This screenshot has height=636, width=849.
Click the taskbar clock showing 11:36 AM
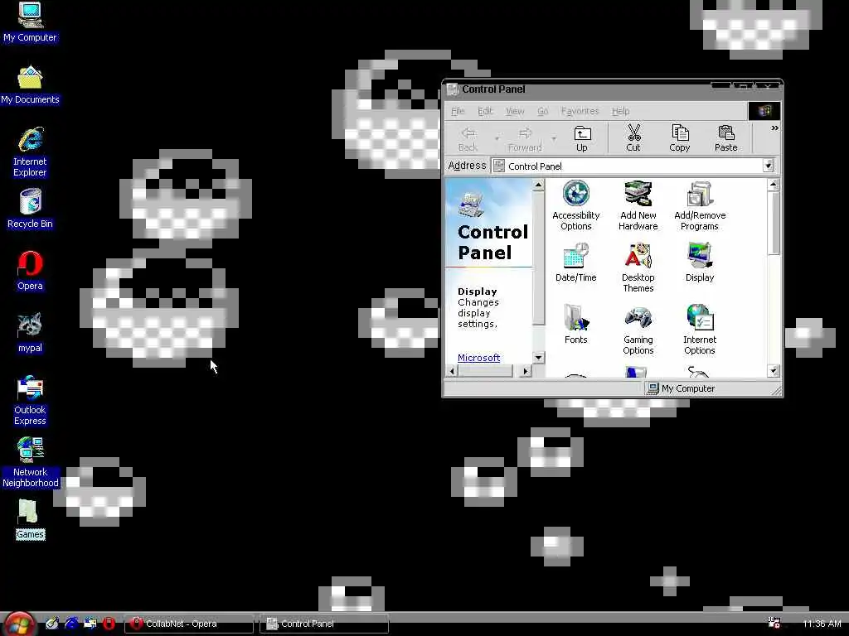[822, 624]
